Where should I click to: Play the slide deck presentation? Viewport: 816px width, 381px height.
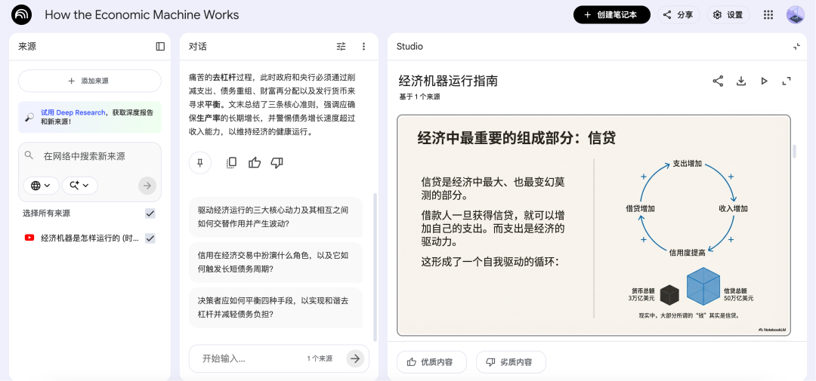[764, 81]
